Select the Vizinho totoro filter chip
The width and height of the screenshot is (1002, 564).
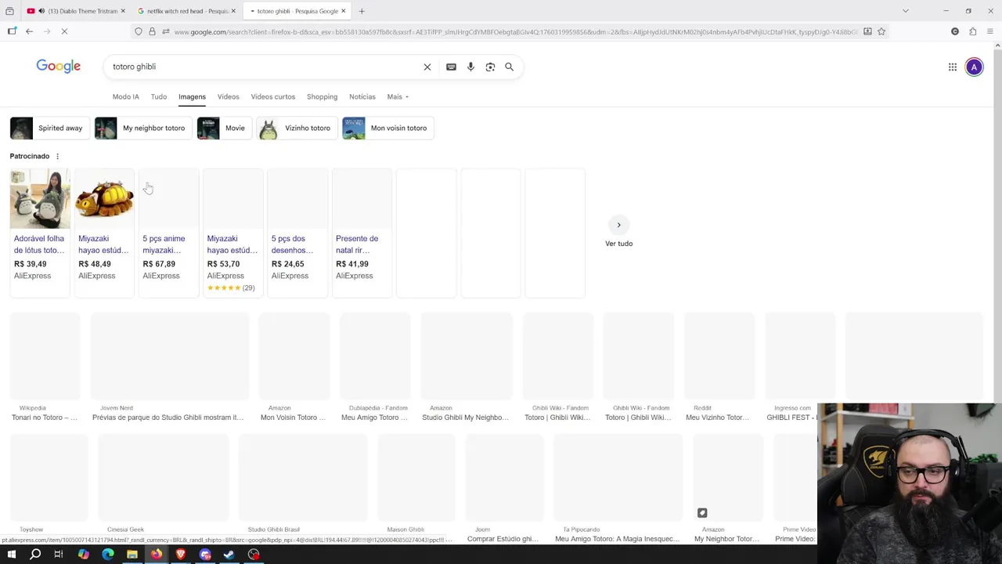click(x=297, y=128)
